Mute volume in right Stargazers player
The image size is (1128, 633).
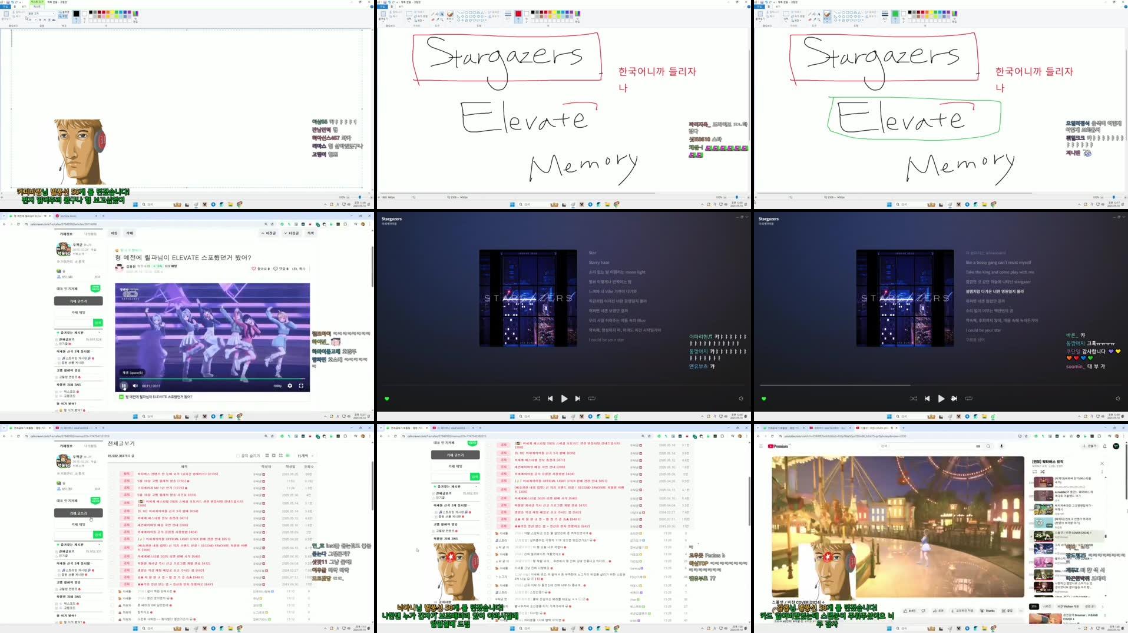pos(1118,399)
